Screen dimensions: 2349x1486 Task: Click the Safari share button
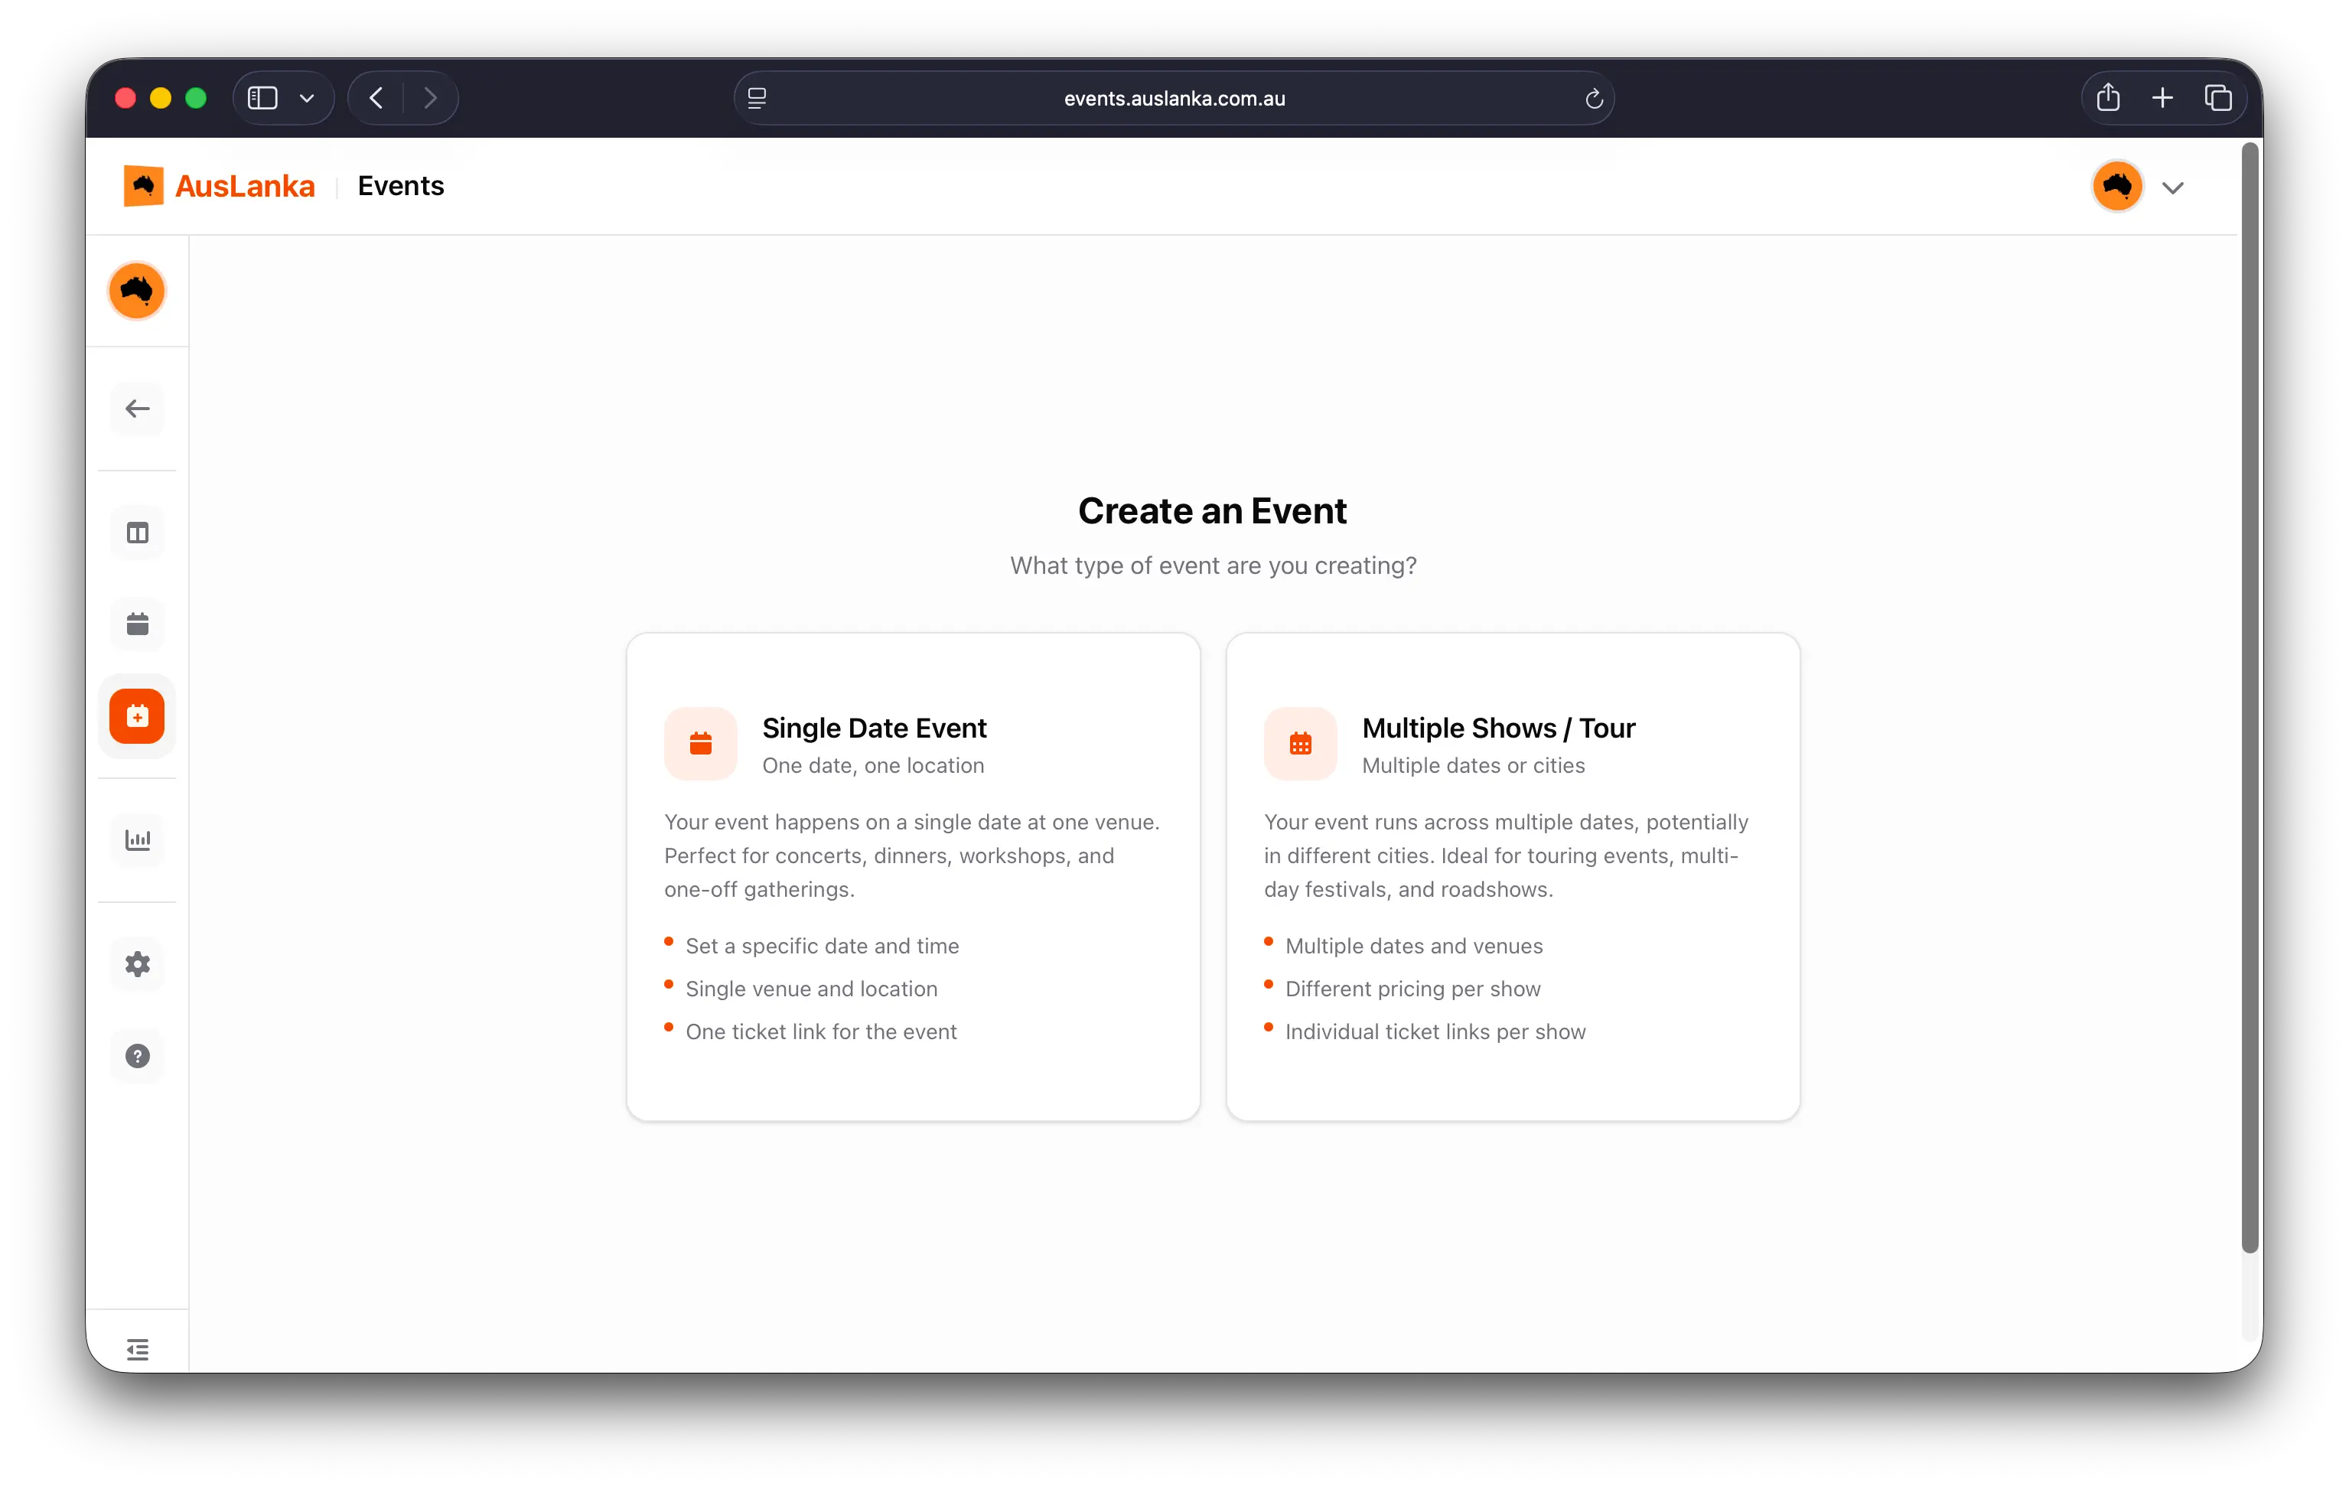tap(2108, 98)
